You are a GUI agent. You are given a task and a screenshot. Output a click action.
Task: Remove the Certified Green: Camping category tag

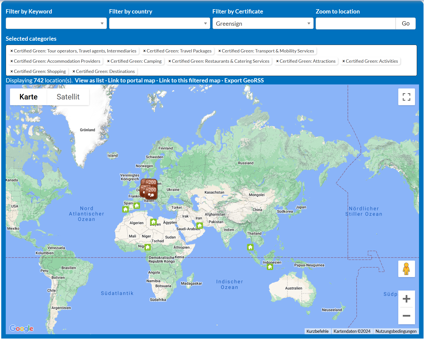pos(108,61)
